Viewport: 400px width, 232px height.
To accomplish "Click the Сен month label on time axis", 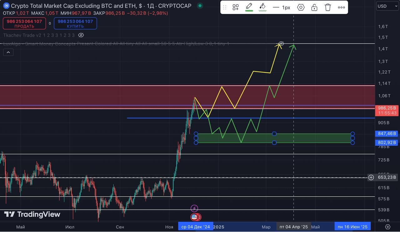I will (120, 227).
